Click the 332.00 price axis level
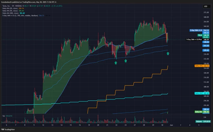 [206, 59]
